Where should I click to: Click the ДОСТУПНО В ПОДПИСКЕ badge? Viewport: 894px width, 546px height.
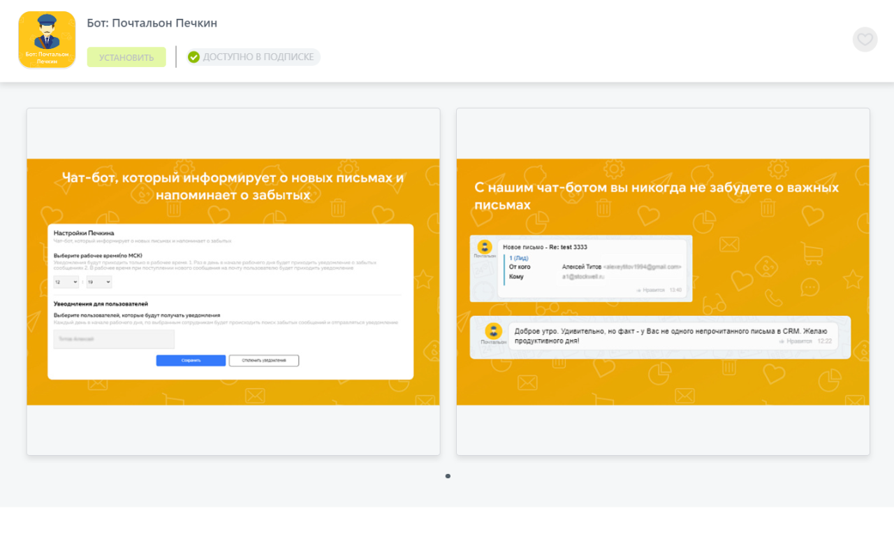pyautogui.click(x=251, y=57)
